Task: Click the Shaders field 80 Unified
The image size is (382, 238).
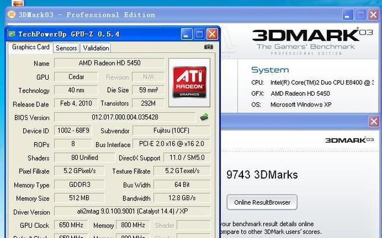Action: coord(84,158)
